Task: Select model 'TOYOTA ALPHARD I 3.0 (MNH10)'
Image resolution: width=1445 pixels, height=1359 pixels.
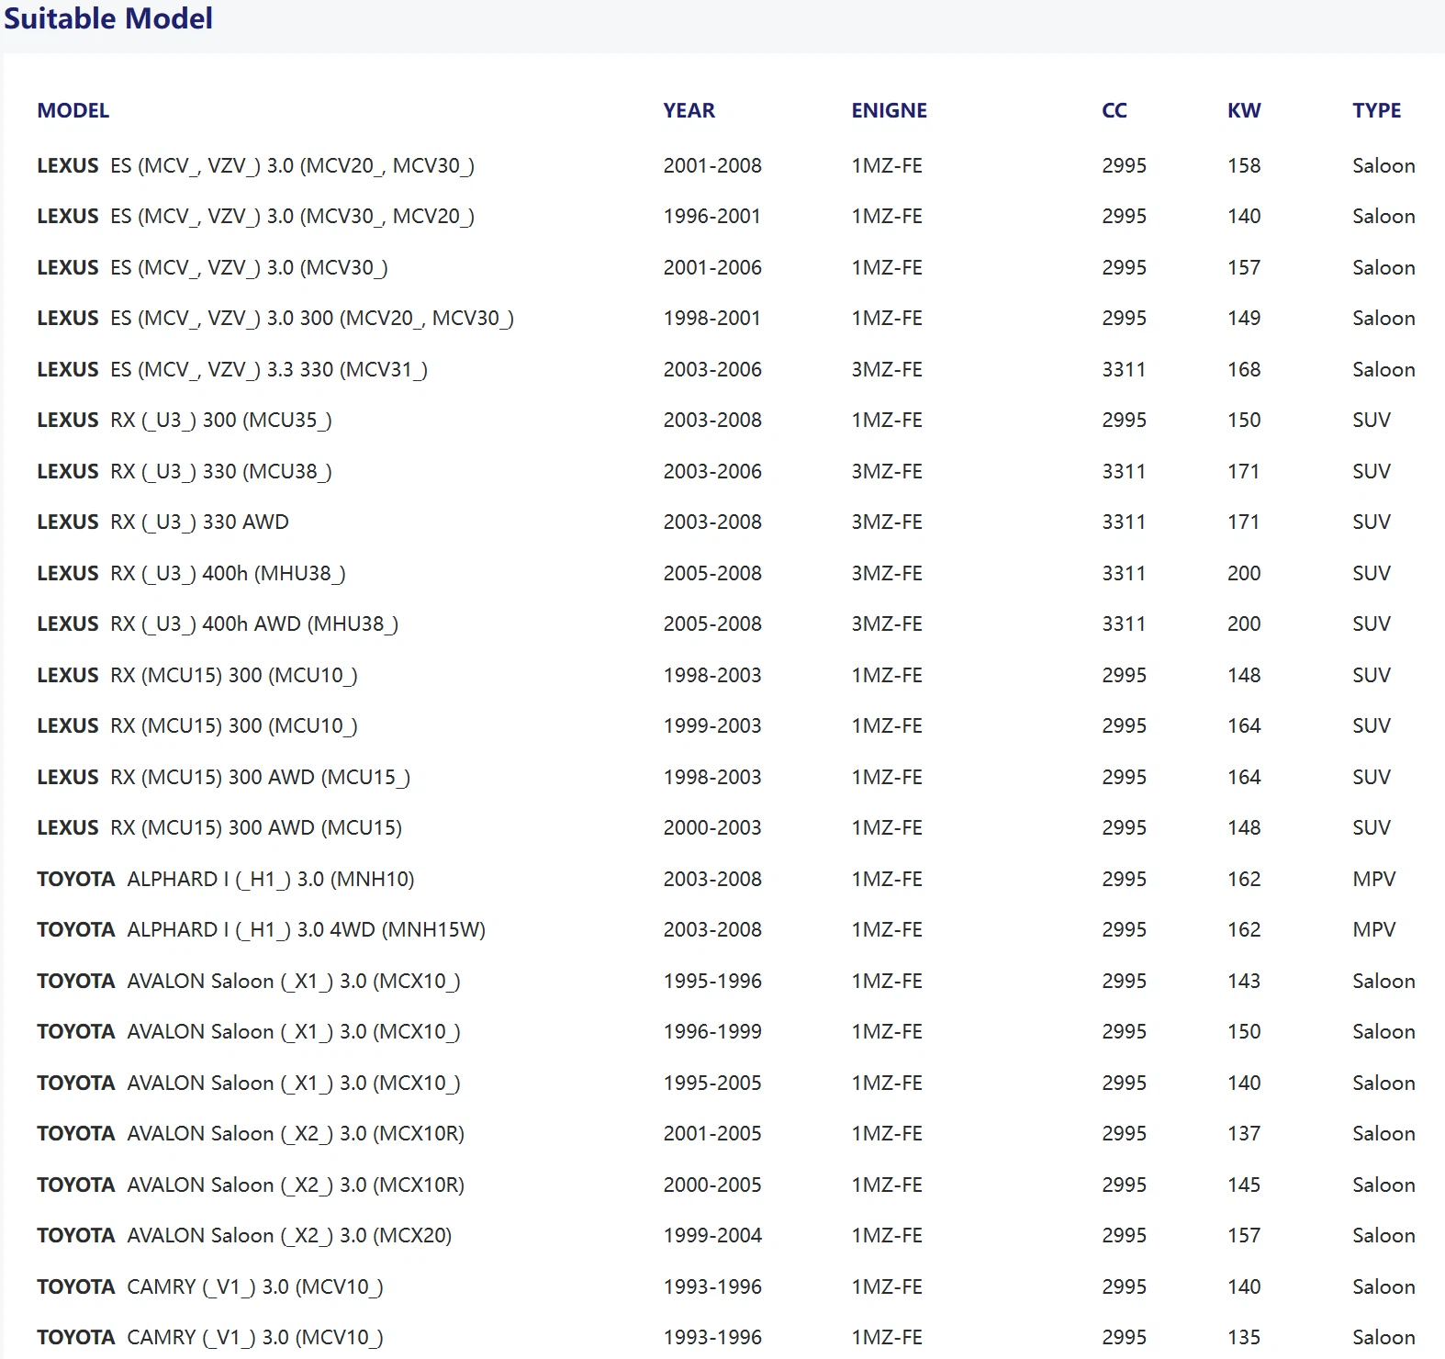Action: click(x=226, y=880)
